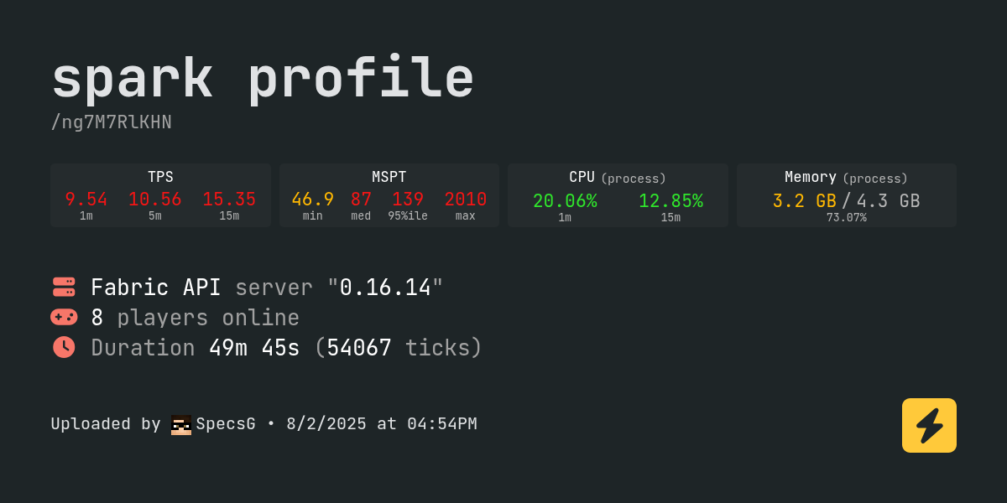Select the MSPT panel header
Screen dimensions: 1007x503
tap(389, 177)
